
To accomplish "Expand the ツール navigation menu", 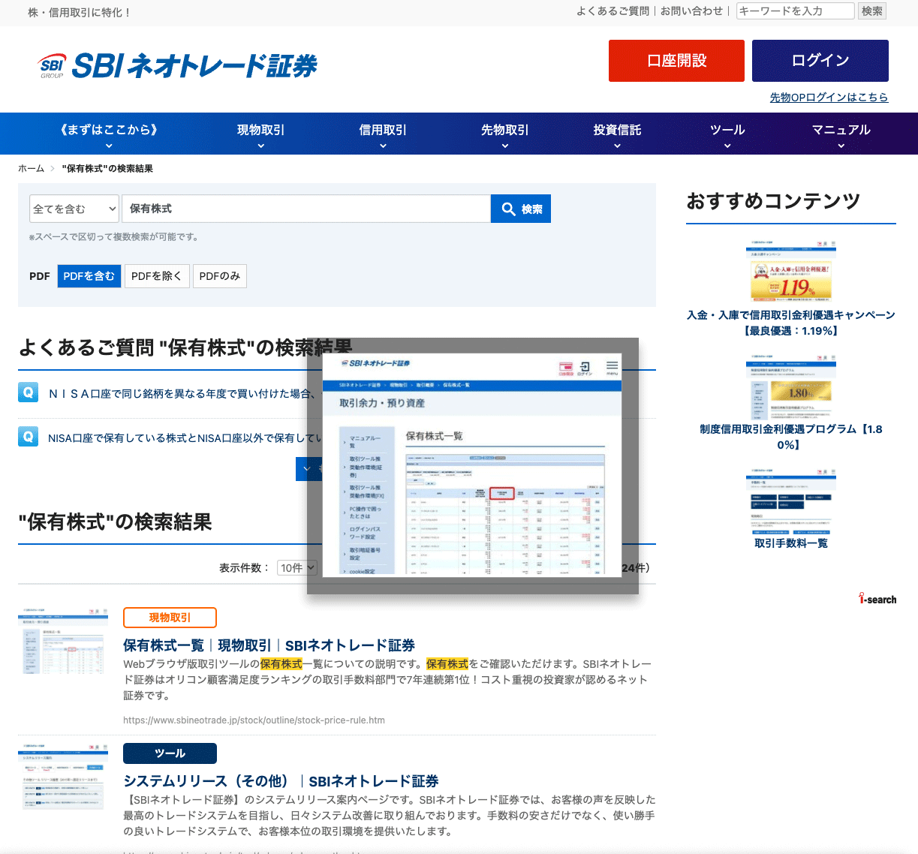I will 727,134.
